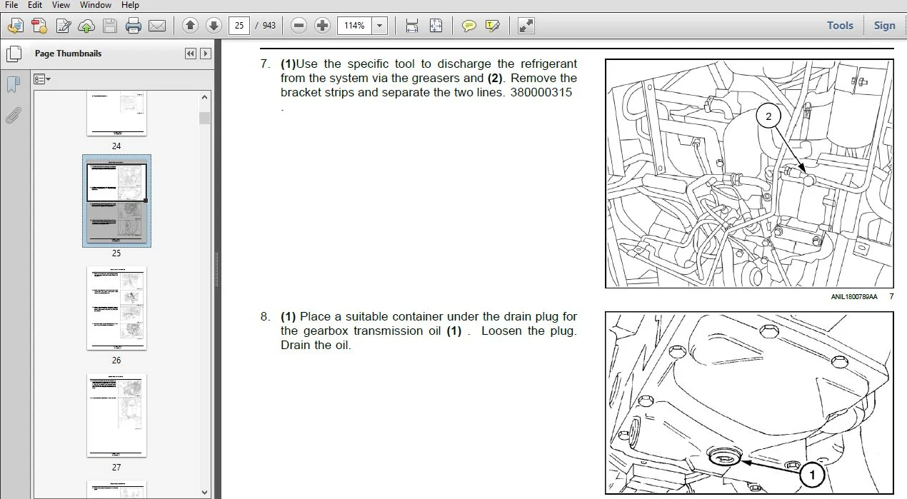Select the page 25 thumbnail
This screenshot has height=499, width=907.
point(116,203)
